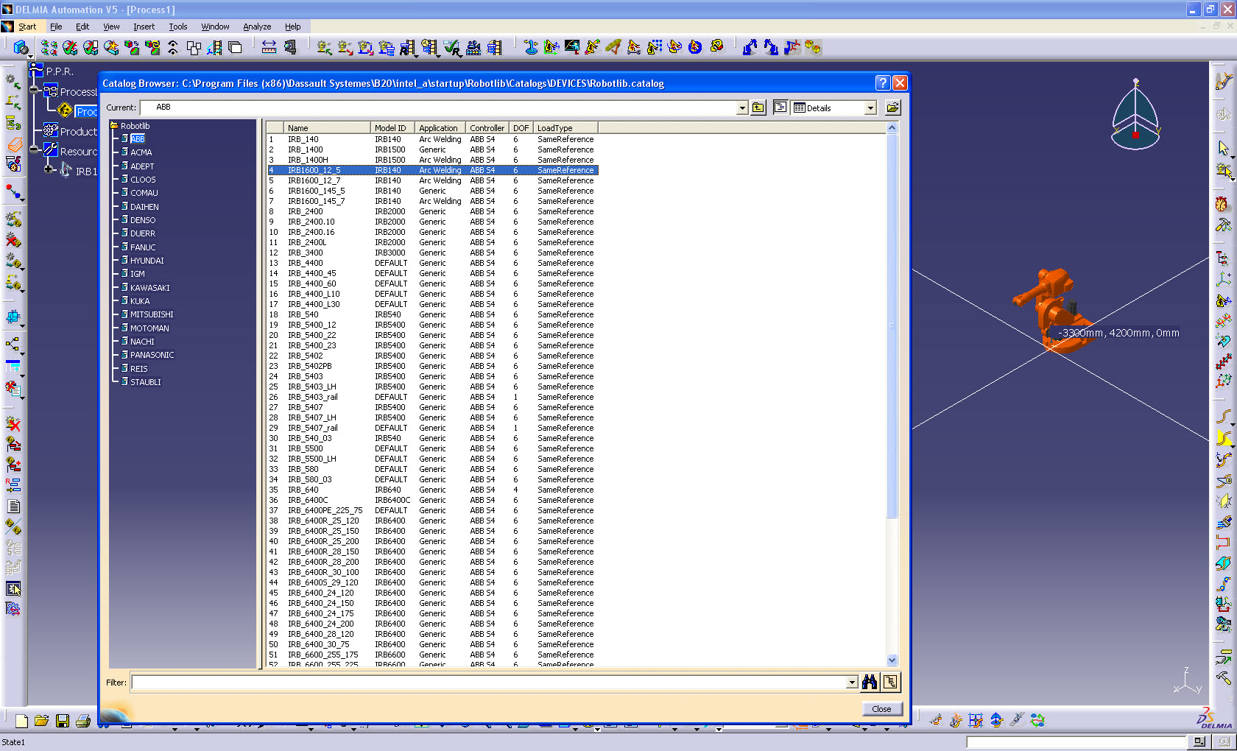Viewport: 1237px width, 751px height.
Task: Click the Catalog Browser help question button
Action: [883, 82]
